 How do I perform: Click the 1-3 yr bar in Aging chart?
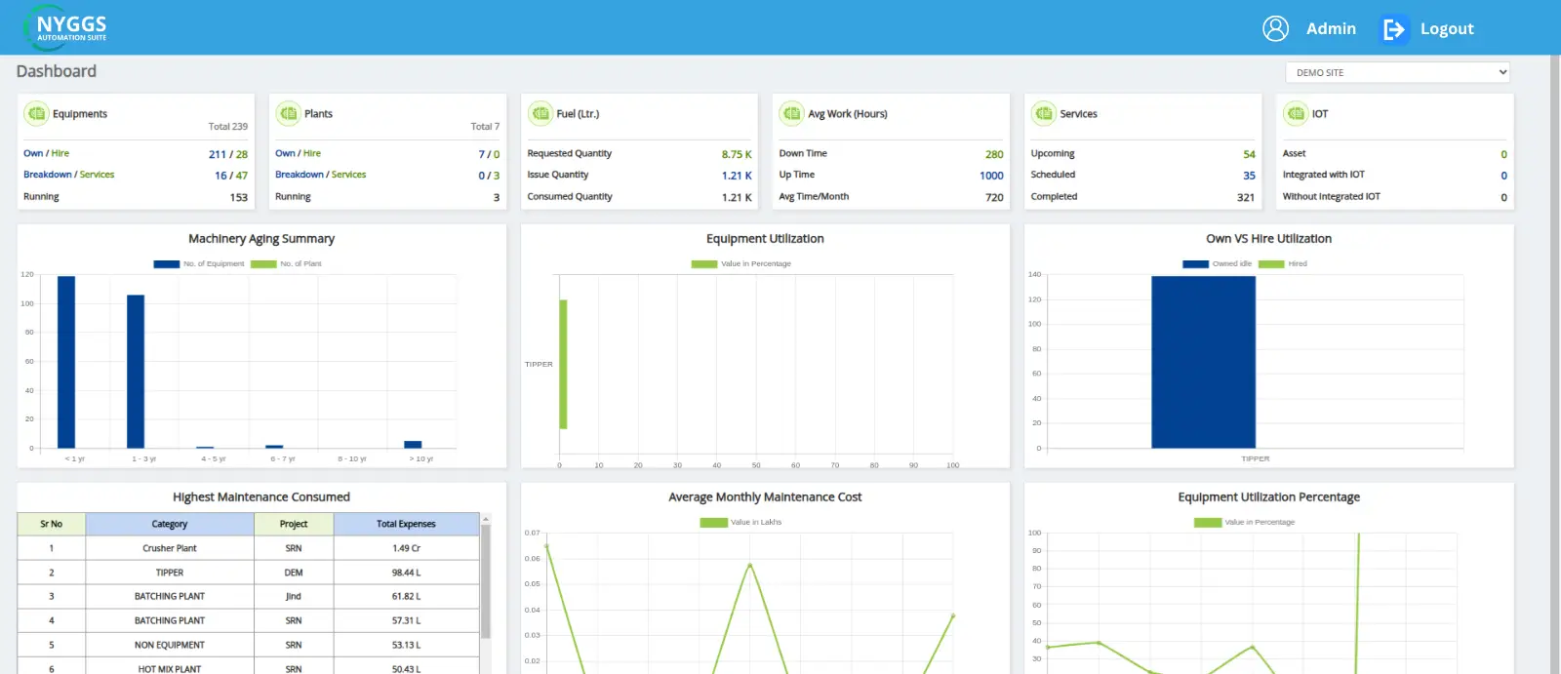136,372
